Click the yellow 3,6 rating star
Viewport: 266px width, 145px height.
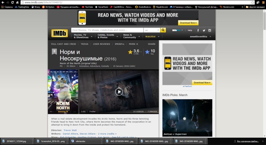[130, 52]
